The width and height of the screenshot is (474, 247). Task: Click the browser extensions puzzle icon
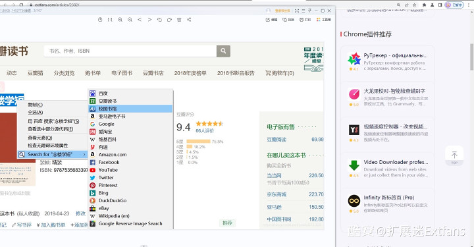pos(424,5)
